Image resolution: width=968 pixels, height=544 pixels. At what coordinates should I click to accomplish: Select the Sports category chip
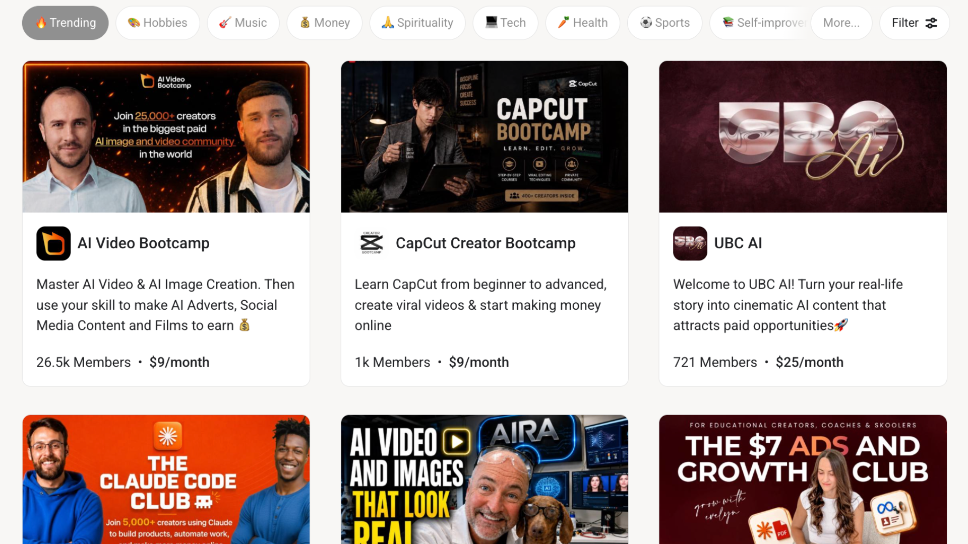[664, 23]
